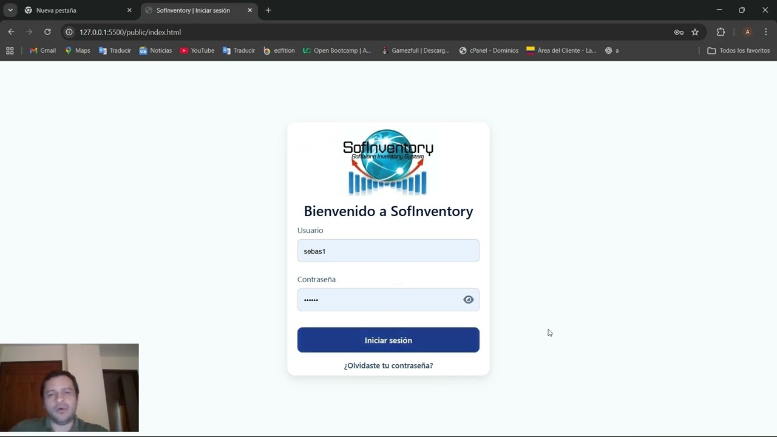Open the Chrome profile avatar
Viewport: 777px width, 437px height.
pos(747,32)
